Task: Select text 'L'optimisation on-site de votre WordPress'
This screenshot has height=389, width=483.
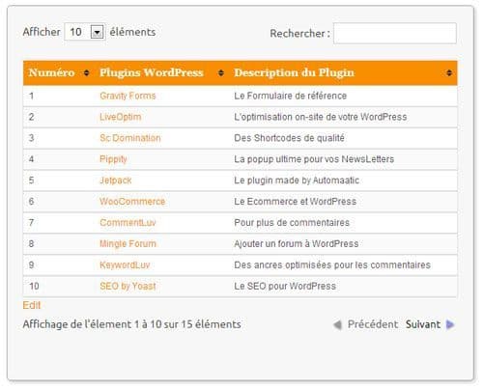Action: pos(321,117)
